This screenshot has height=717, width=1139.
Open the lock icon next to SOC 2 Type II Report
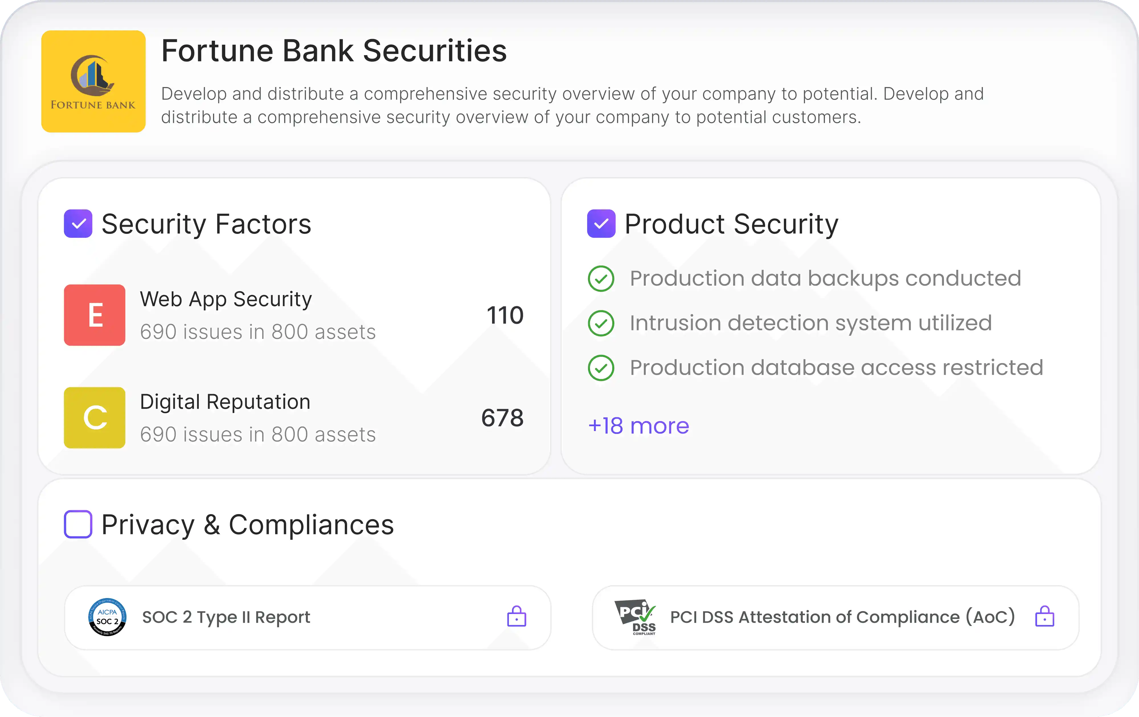(517, 617)
